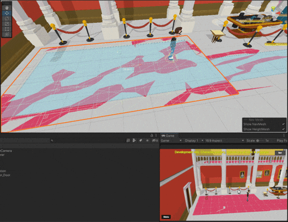Select the Rect transform tool
This screenshot has width=288, height=222.
pos(7,29)
